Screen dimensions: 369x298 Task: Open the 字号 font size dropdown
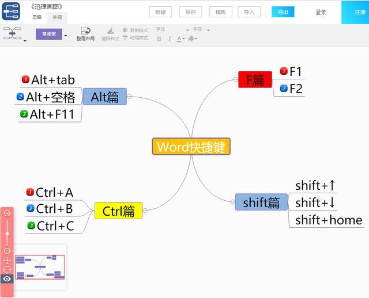(x=201, y=29)
